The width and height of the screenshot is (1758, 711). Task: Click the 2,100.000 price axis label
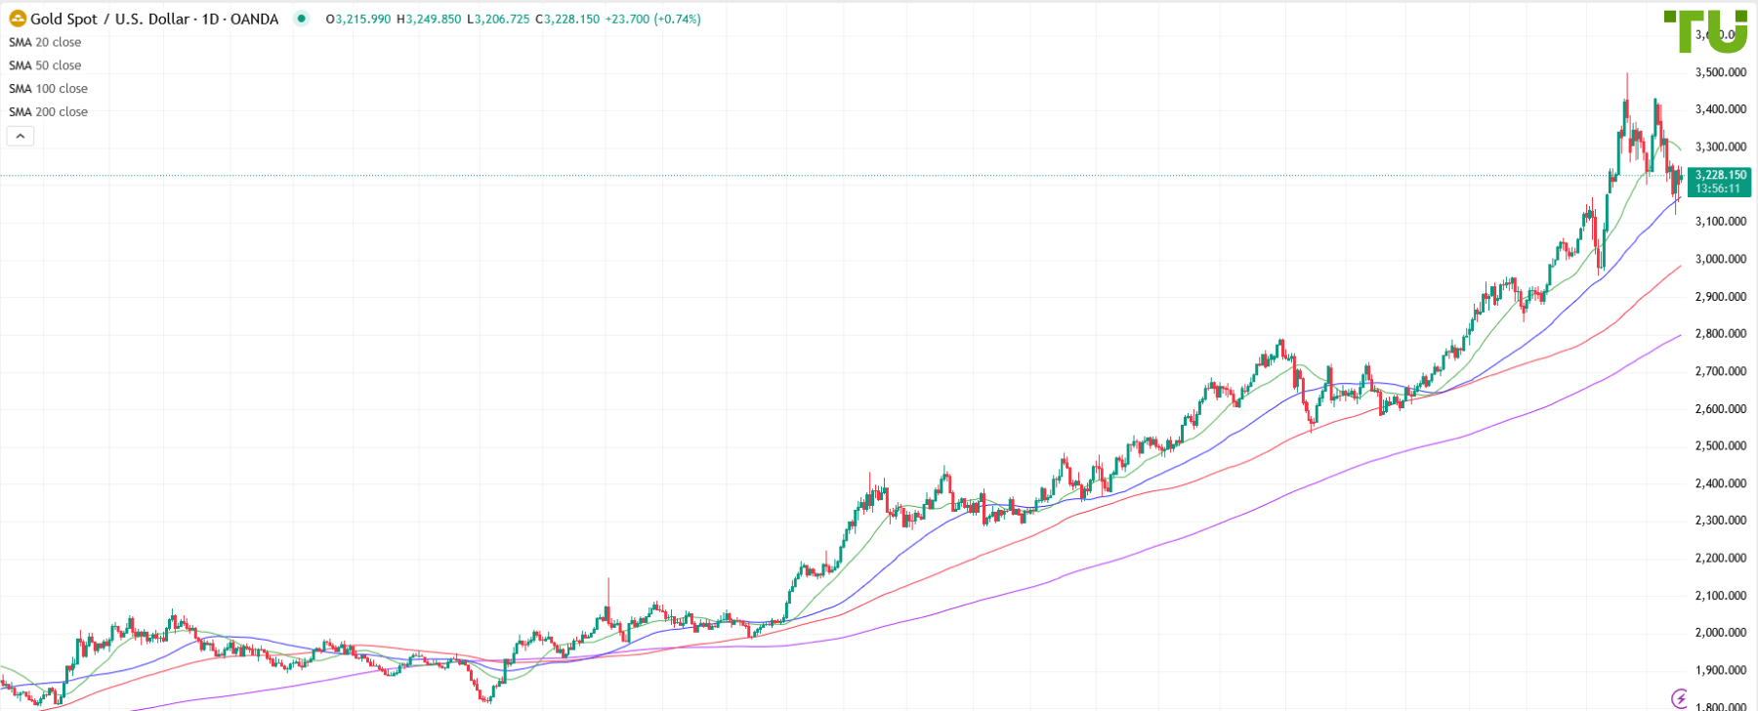pos(1721,596)
